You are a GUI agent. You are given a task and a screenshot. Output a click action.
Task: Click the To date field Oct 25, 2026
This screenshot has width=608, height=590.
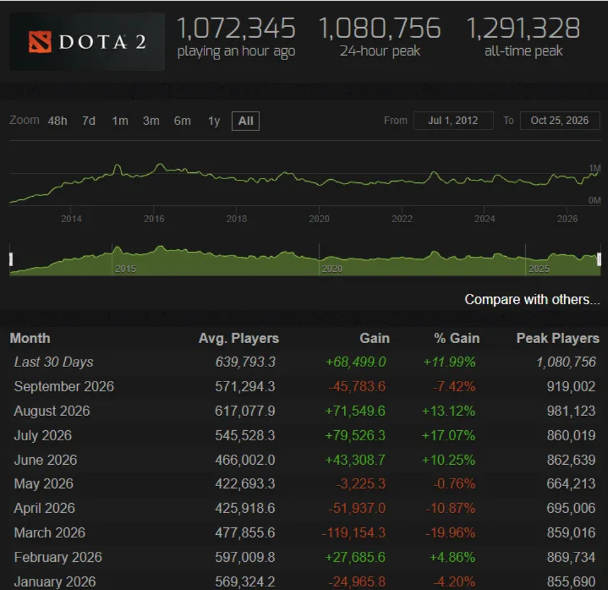(x=560, y=120)
